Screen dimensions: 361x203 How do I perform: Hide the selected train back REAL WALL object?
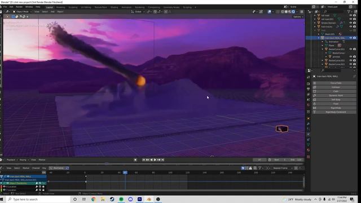point(351,38)
